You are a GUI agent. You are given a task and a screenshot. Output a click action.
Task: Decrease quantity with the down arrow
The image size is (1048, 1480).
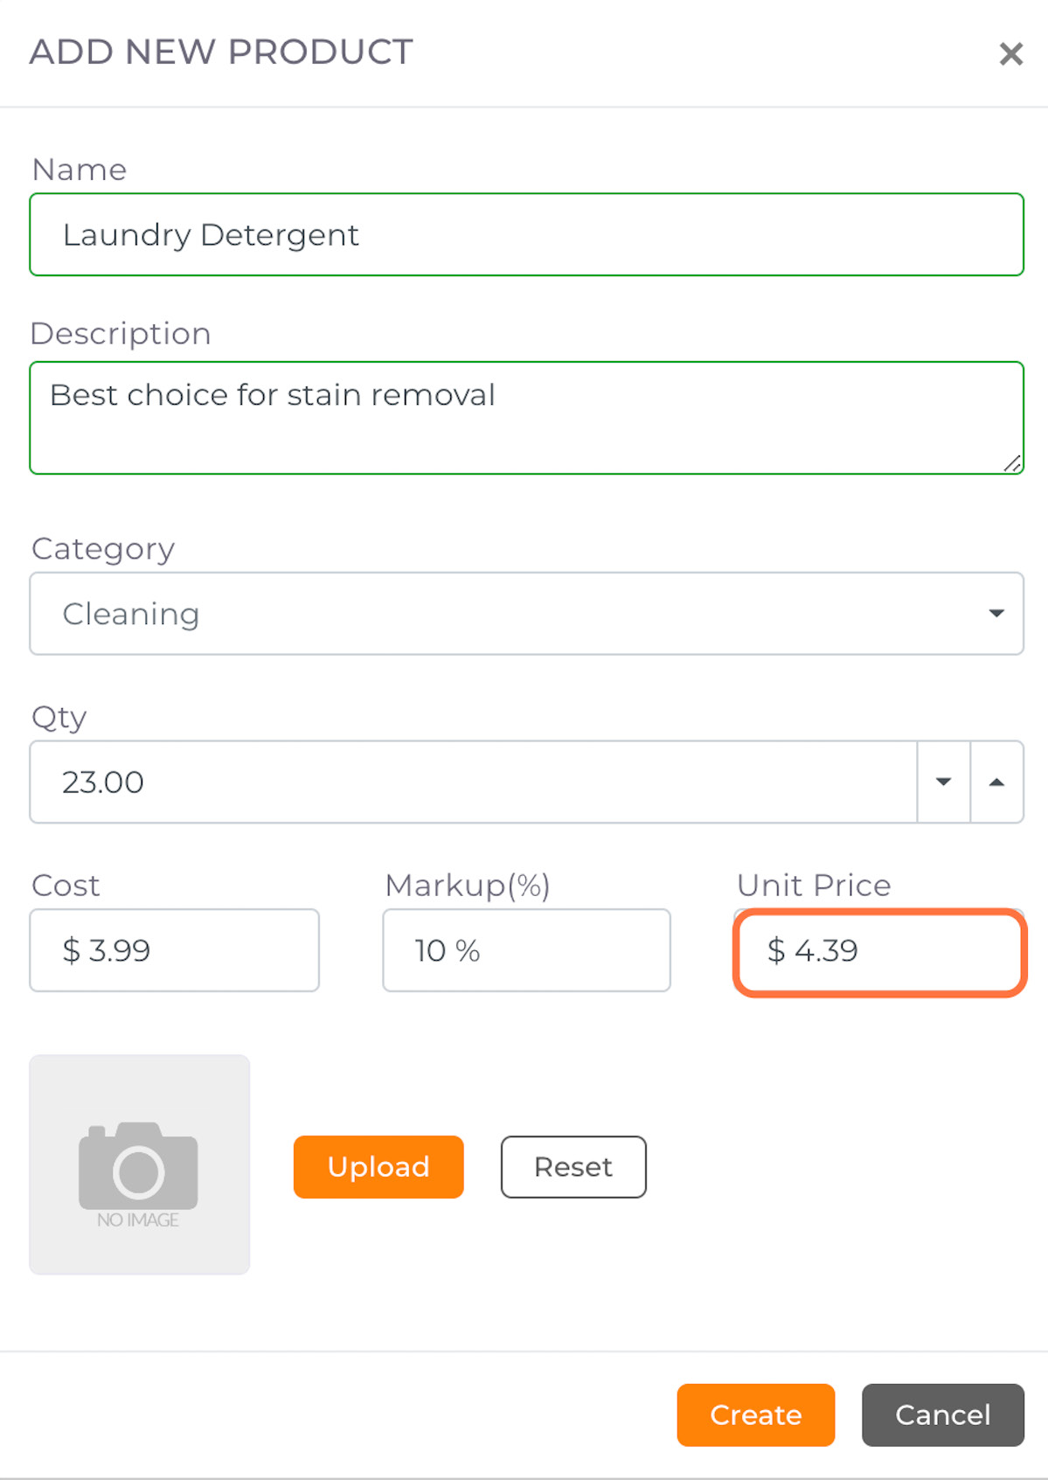[x=943, y=782]
